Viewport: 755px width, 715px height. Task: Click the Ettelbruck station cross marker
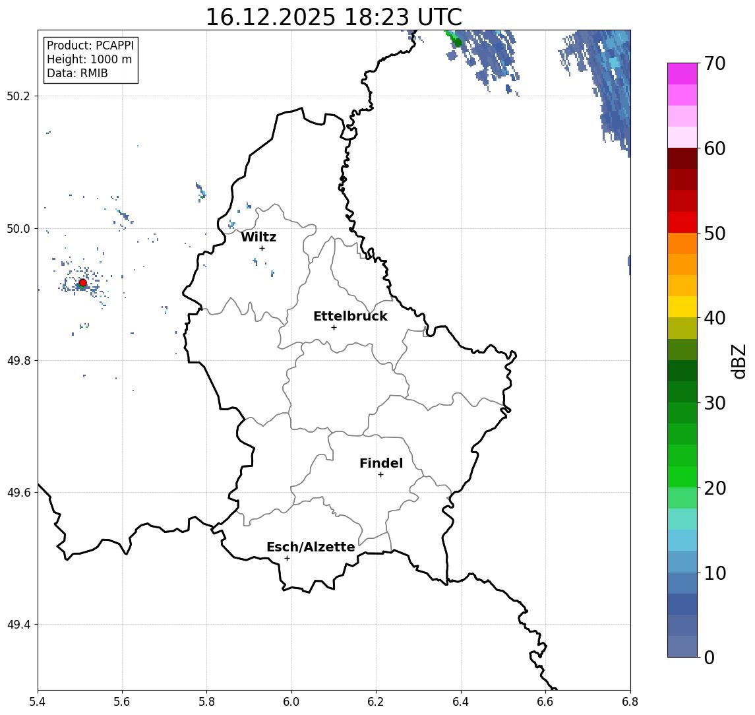point(334,328)
